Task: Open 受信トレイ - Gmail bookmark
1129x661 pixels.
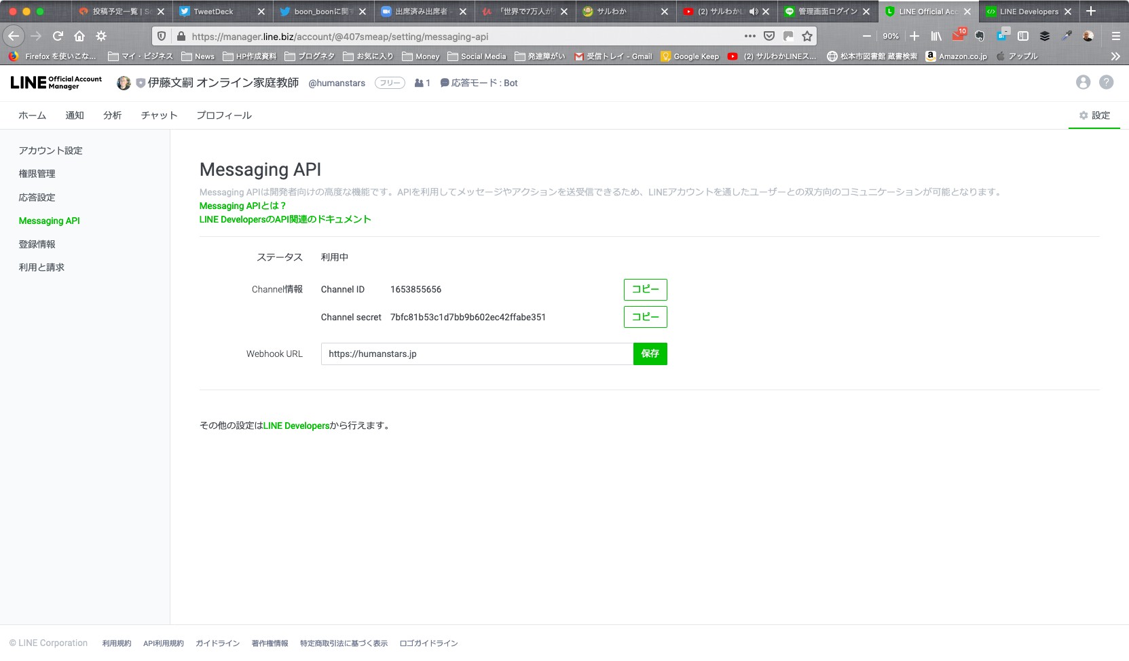Action: tap(613, 56)
